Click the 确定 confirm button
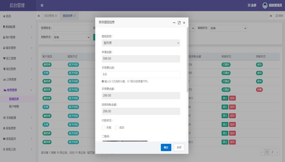285x162 pixels. tap(166, 147)
